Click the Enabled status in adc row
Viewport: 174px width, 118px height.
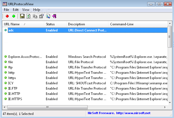52,30
